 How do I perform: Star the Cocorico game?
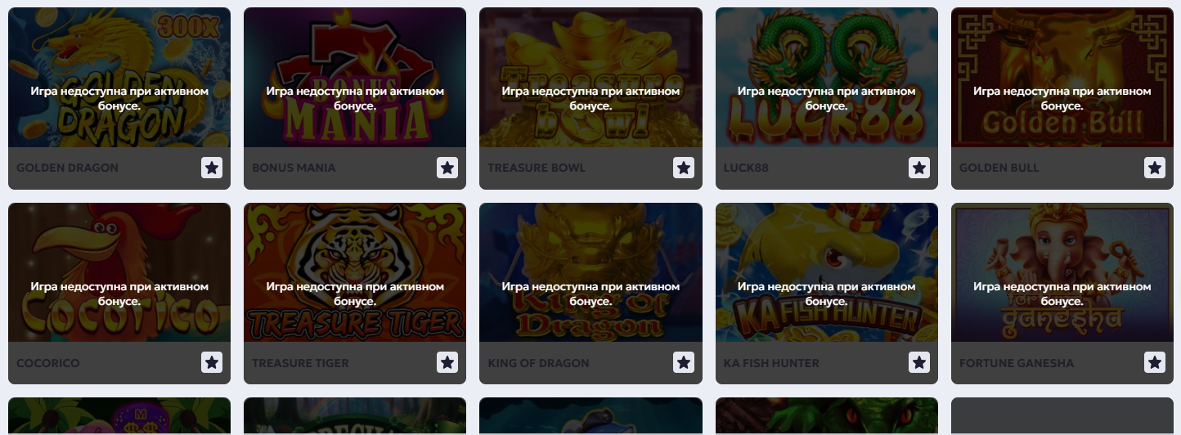point(212,362)
